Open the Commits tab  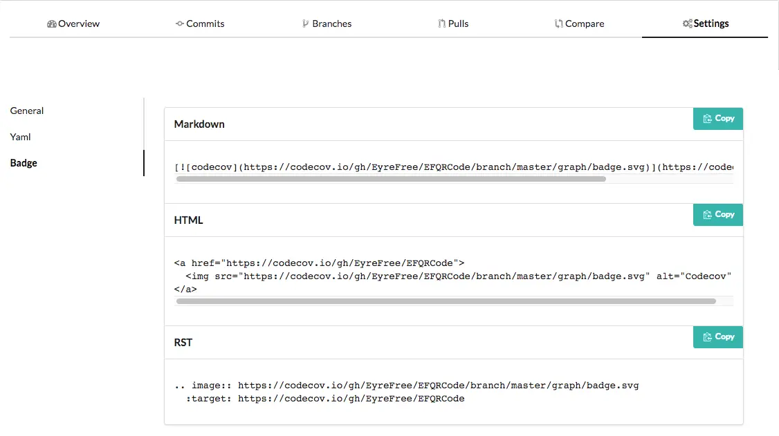(200, 23)
